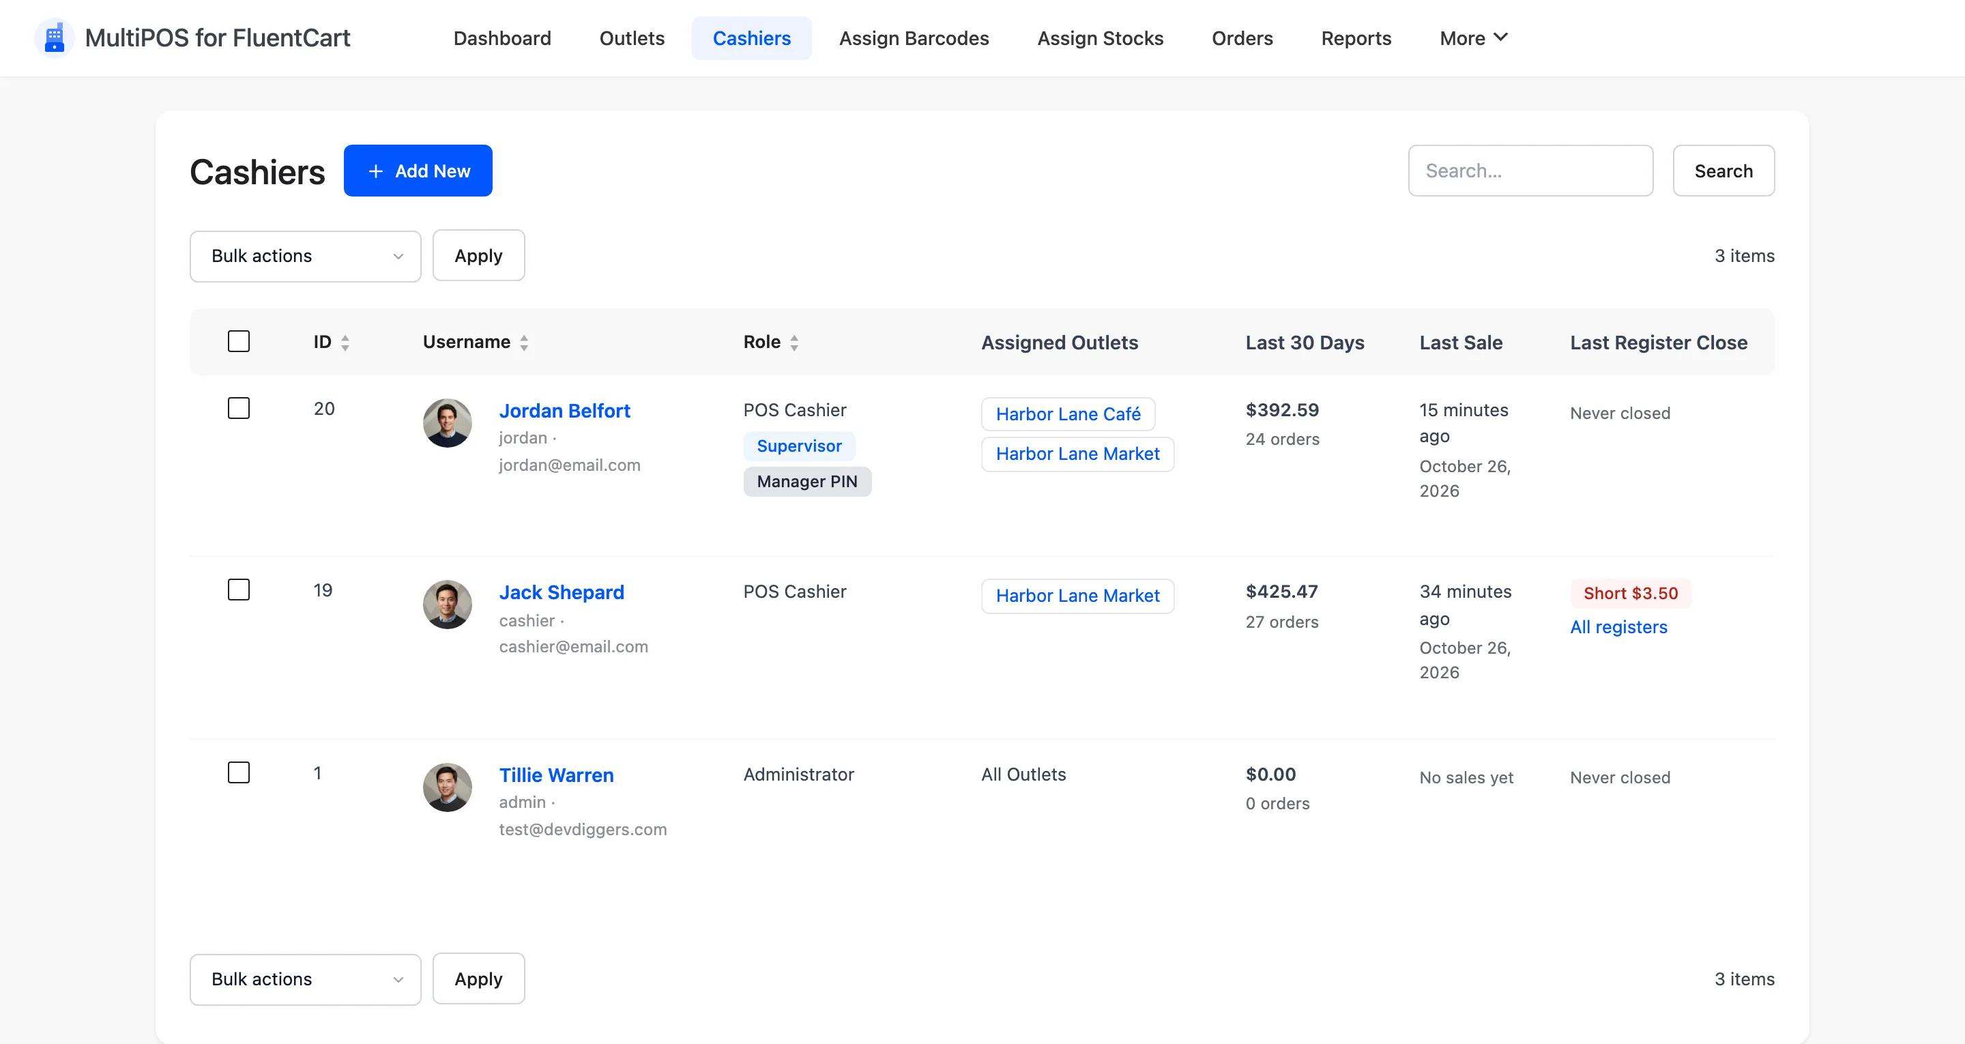
Task: Open Jack Shepard's cashier profile link
Action: 562,592
